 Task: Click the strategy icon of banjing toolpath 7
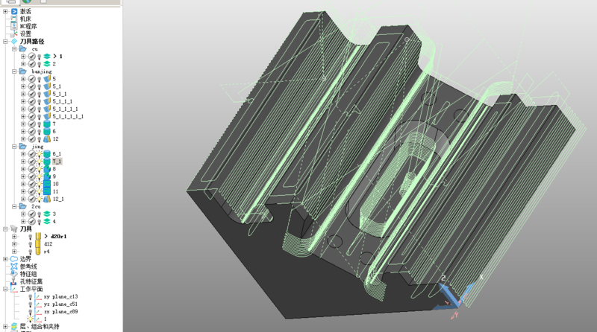point(47,124)
